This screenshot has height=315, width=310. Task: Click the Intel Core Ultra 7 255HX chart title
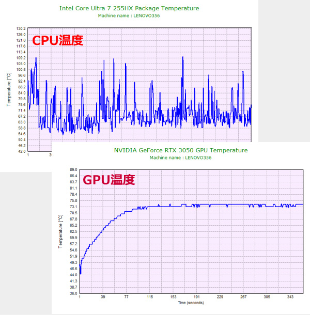129,8
